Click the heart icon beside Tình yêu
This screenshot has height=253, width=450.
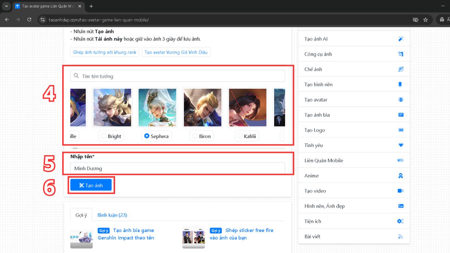point(400,145)
